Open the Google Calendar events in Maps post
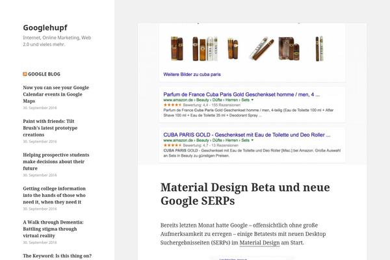Image resolution: width=390 pixels, height=260 pixels. [x=55, y=94]
